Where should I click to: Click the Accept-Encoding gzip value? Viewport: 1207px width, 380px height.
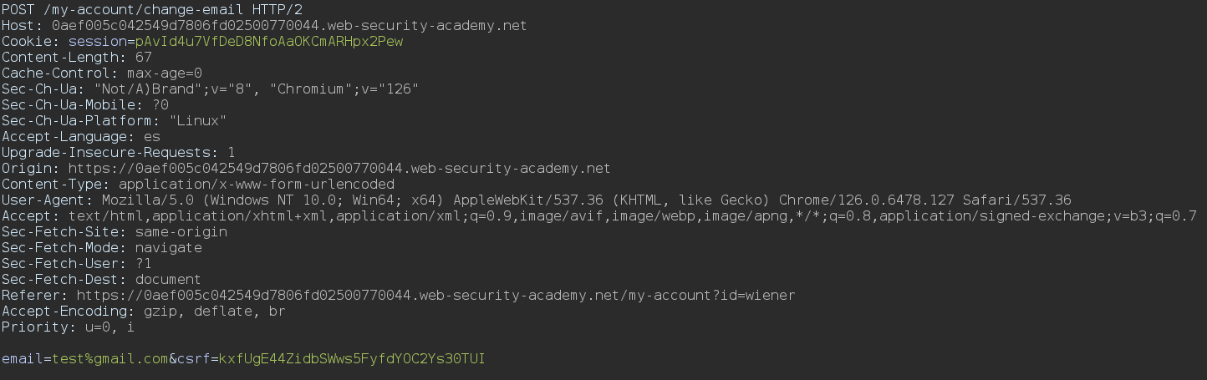160,311
